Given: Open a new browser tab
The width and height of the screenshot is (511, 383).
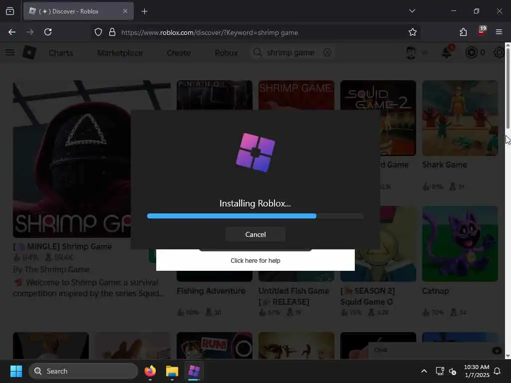Looking at the screenshot, I should point(144,11).
